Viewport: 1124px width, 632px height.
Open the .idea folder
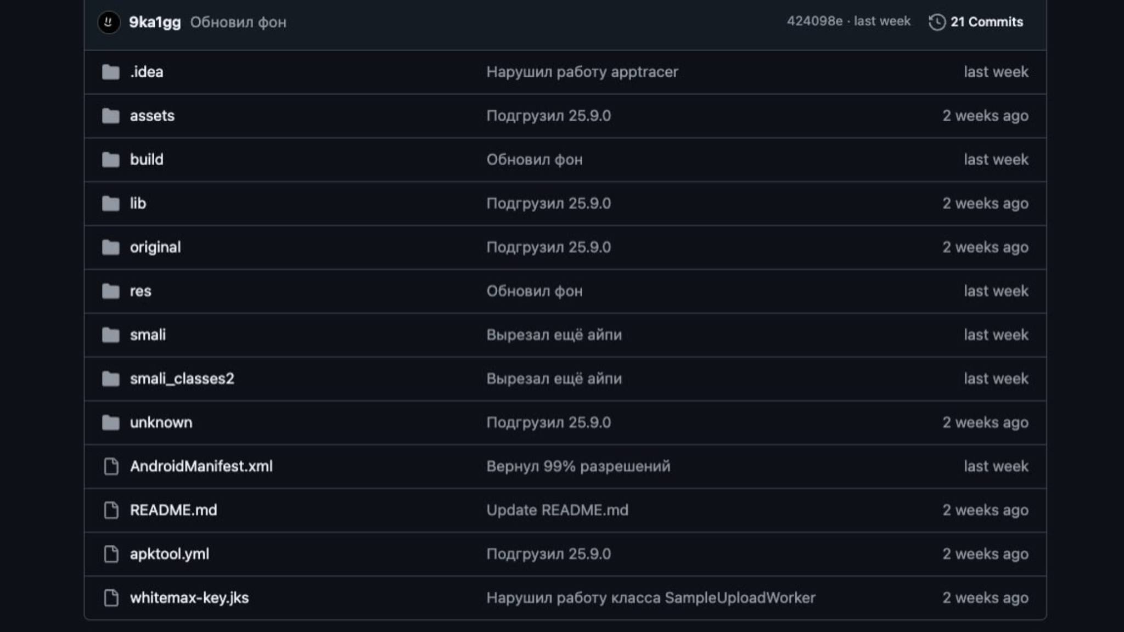(x=147, y=72)
